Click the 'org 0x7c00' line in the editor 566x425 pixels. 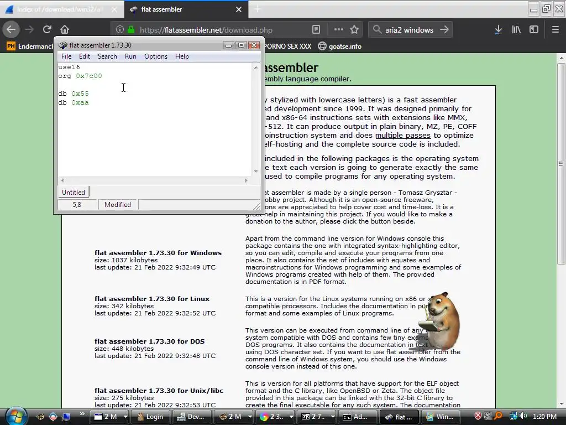80,76
